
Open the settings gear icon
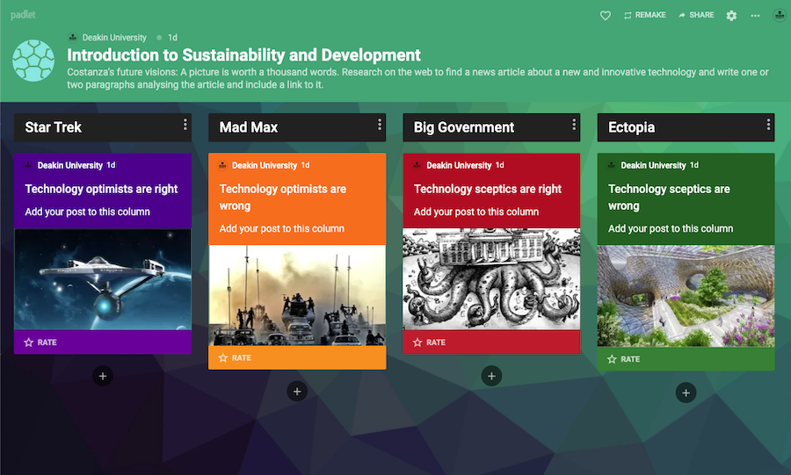pos(731,16)
